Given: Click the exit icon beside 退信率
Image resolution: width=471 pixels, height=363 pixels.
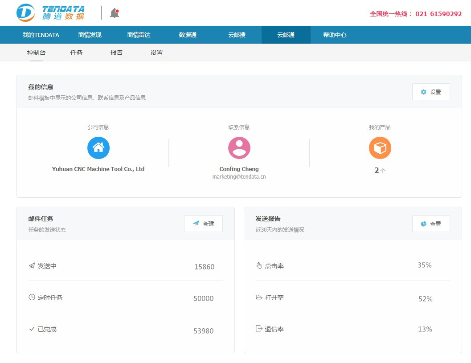Looking at the screenshot, I should [259, 329].
